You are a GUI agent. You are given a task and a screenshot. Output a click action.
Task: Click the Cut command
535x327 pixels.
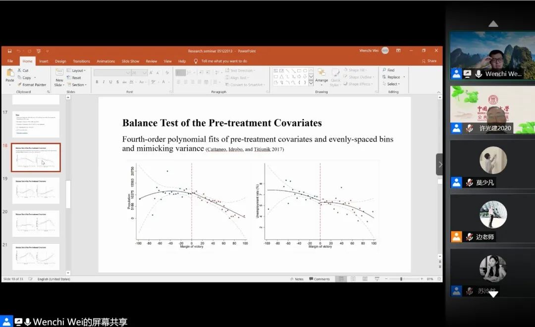(23, 70)
